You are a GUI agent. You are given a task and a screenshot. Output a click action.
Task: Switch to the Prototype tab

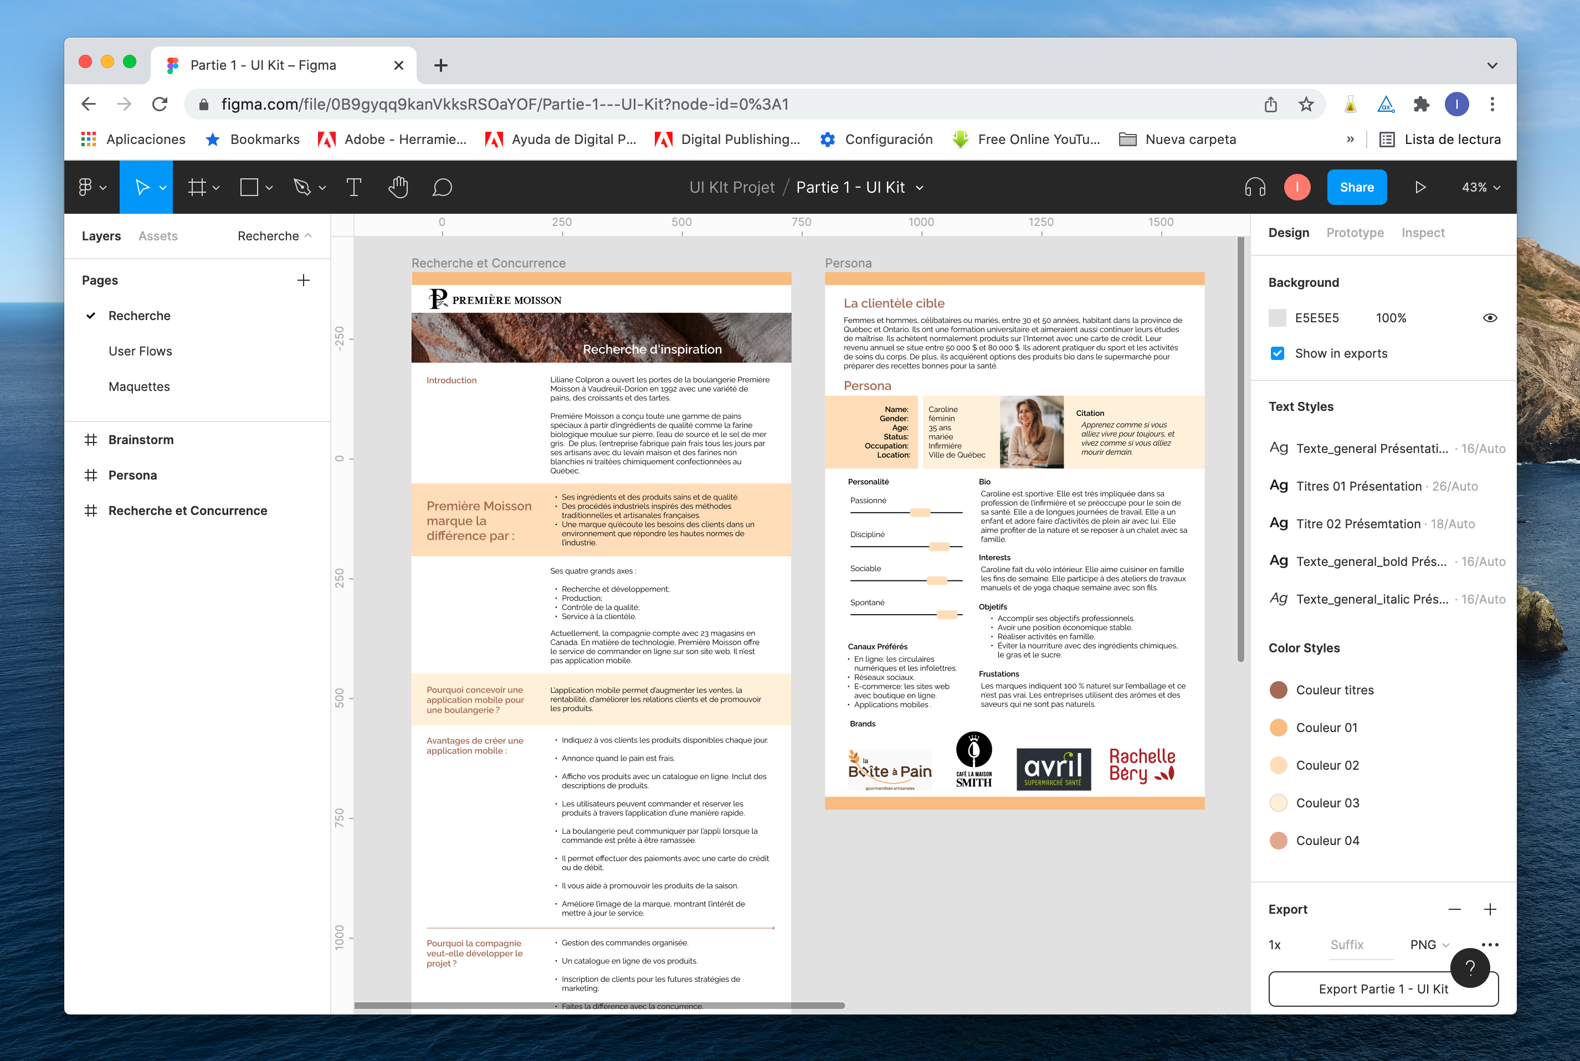tap(1355, 233)
